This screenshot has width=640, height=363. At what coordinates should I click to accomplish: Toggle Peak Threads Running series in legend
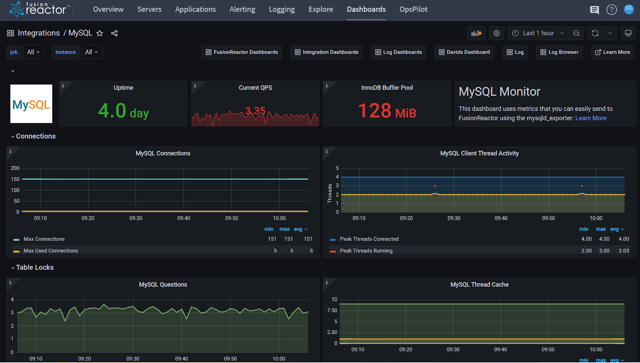[x=366, y=251]
